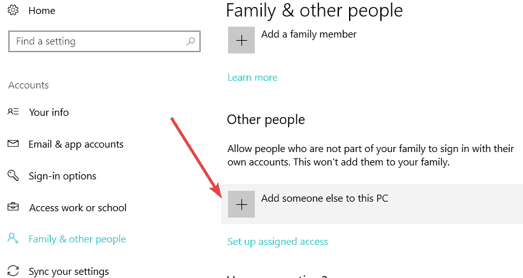Select Family & other people item

pyautogui.click(x=77, y=239)
